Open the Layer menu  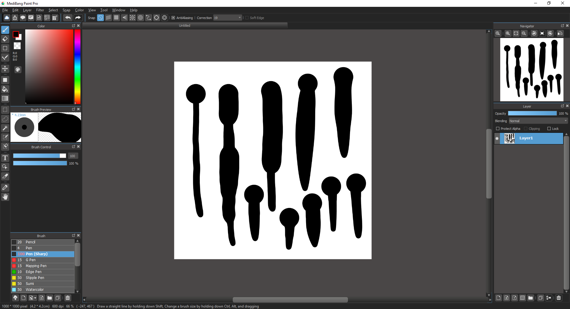coord(27,10)
